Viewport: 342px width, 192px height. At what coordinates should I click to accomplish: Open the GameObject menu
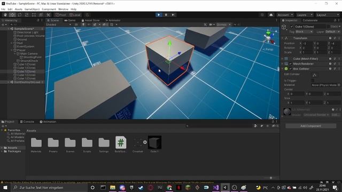32,9
